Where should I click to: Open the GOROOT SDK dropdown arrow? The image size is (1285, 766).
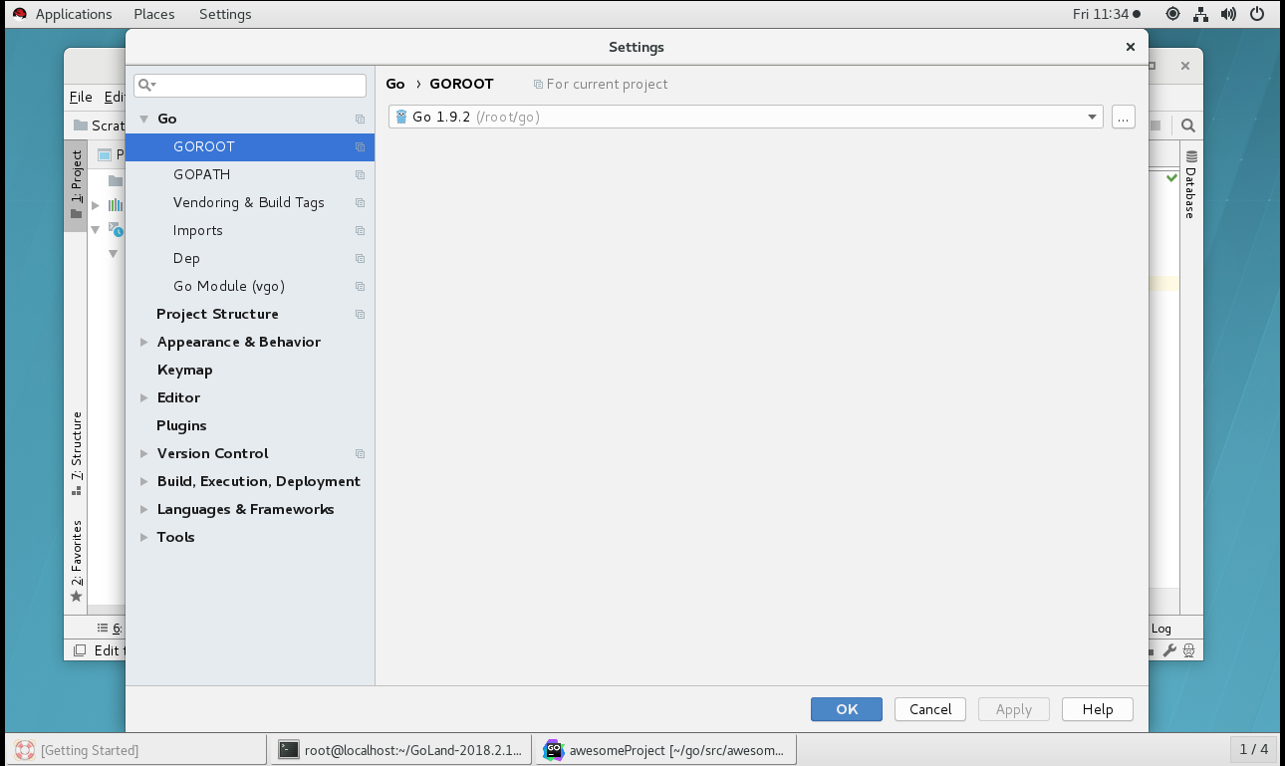click(1092, 117)
